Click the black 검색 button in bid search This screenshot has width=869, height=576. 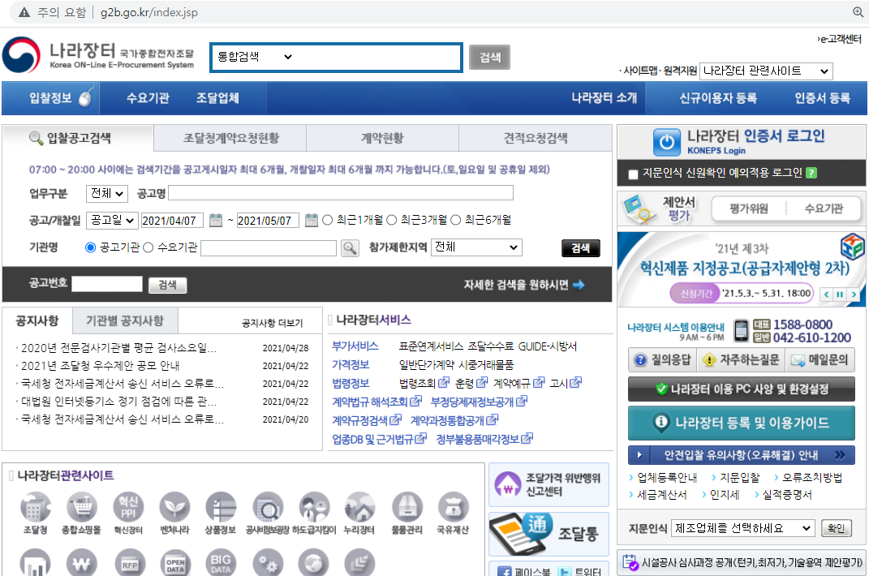tap(580, 248)
